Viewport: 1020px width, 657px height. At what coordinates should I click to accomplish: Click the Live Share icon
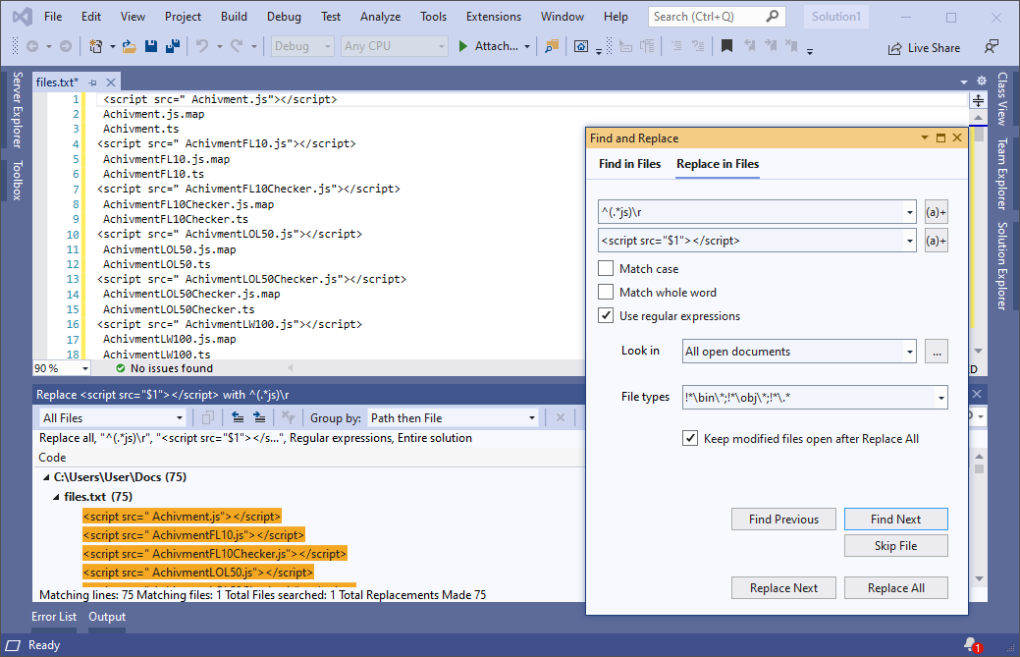[x=895, y=48]
